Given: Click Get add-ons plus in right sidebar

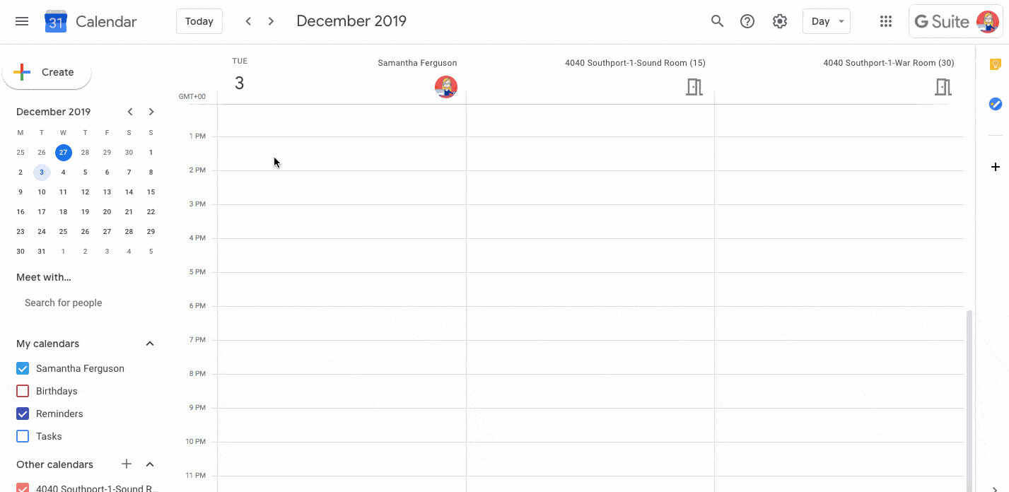Looking at the screenshot, I should [996, 167].
